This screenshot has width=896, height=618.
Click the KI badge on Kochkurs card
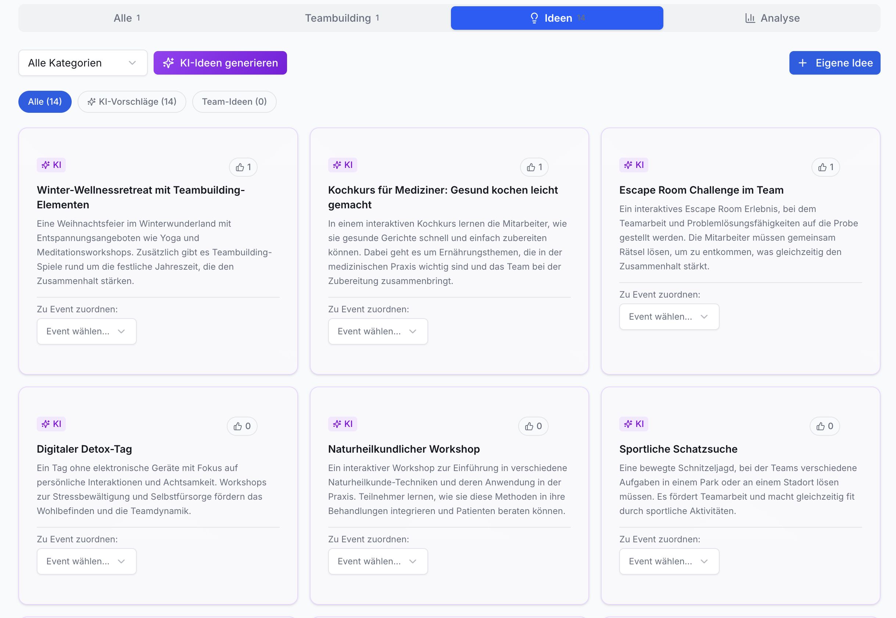(342, 165)
